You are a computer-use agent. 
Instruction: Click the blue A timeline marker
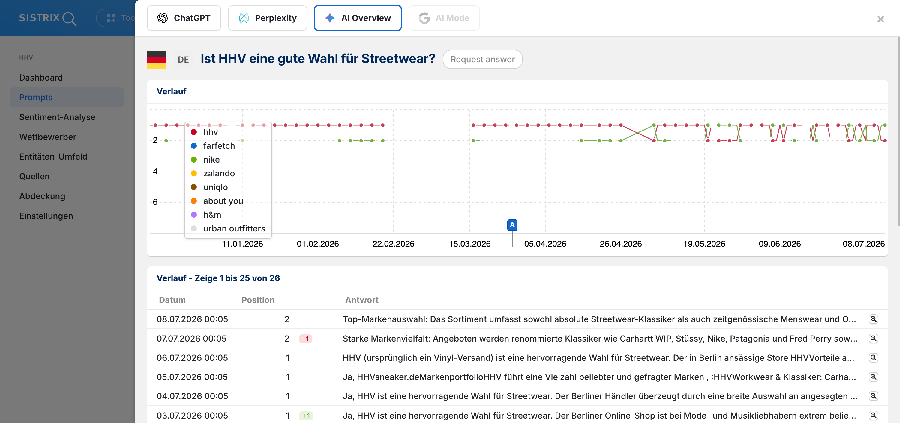[x=512, y=225]
